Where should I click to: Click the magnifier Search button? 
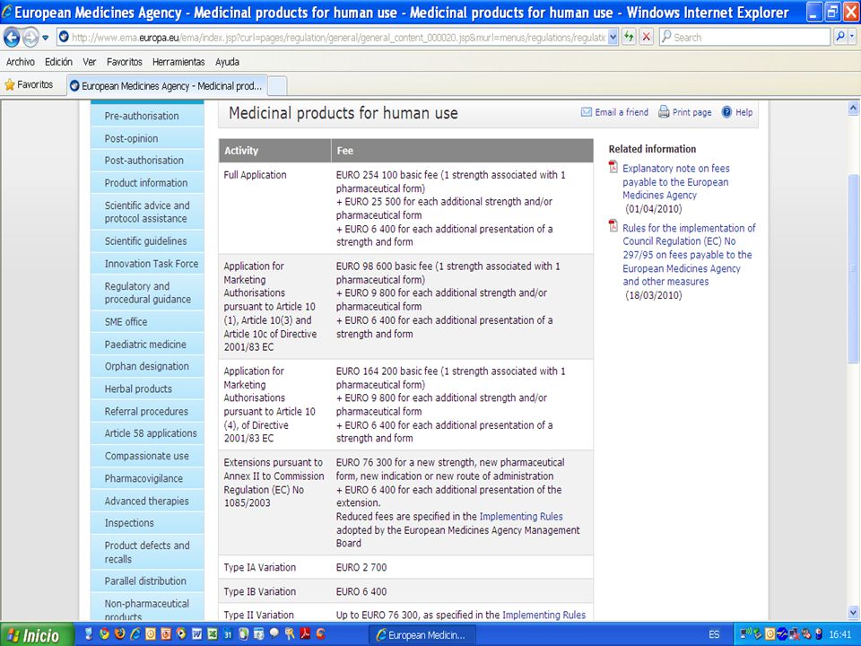[839, 37]
